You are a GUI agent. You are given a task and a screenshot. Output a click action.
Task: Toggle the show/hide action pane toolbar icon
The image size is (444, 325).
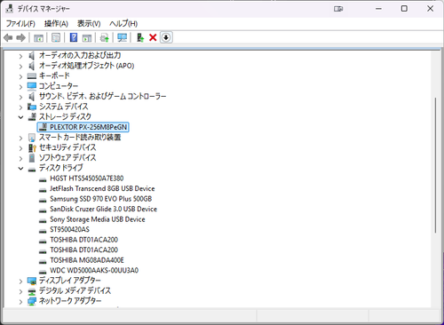pos(87,38)
